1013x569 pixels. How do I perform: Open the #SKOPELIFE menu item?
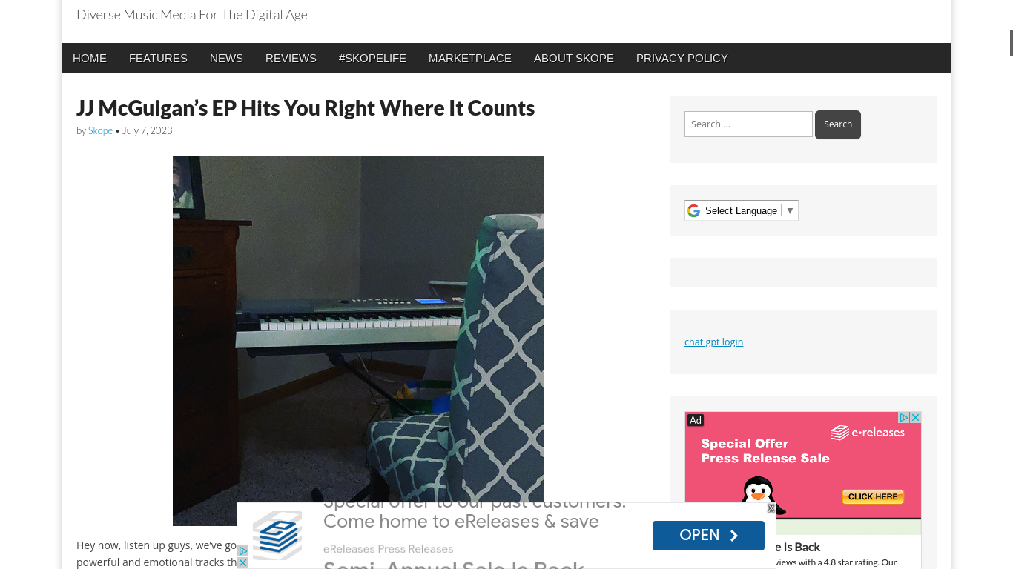372,59
